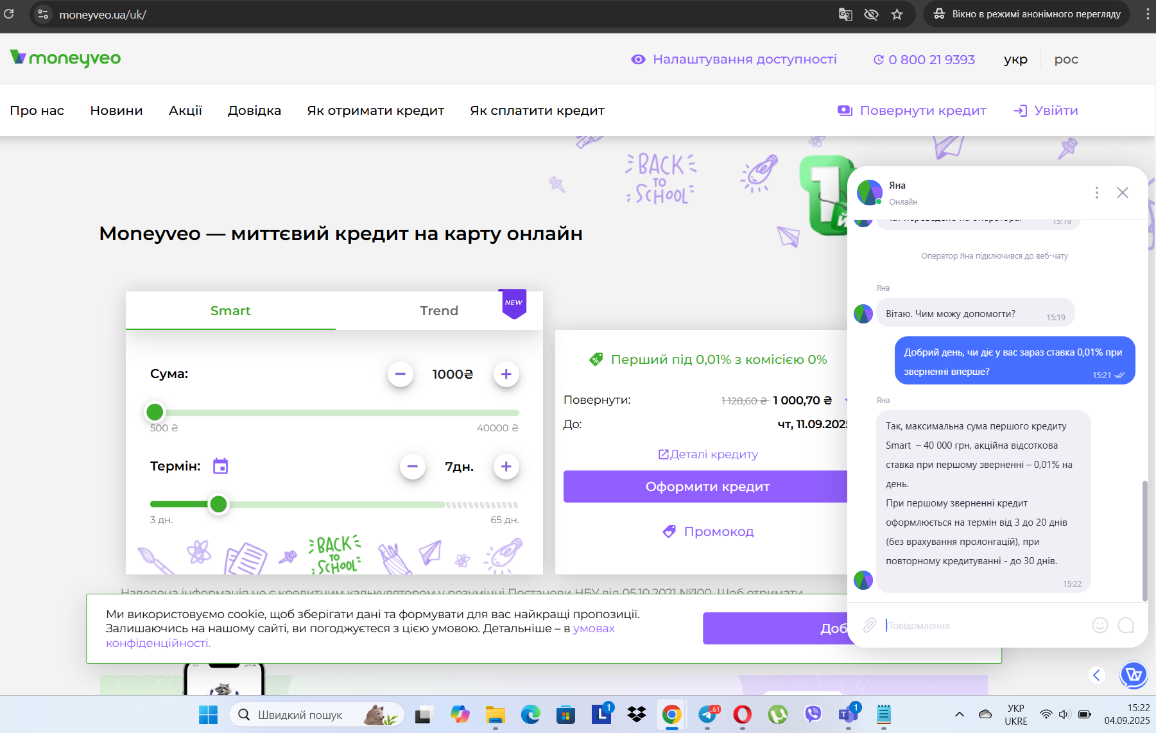The height and width of the screenshot is (733, 1156).
Task: Increase loan amount with plus button
Action: [506, 374]
